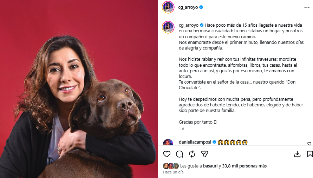Like daniellacamposl's comment with small heart

pos(309,144)
